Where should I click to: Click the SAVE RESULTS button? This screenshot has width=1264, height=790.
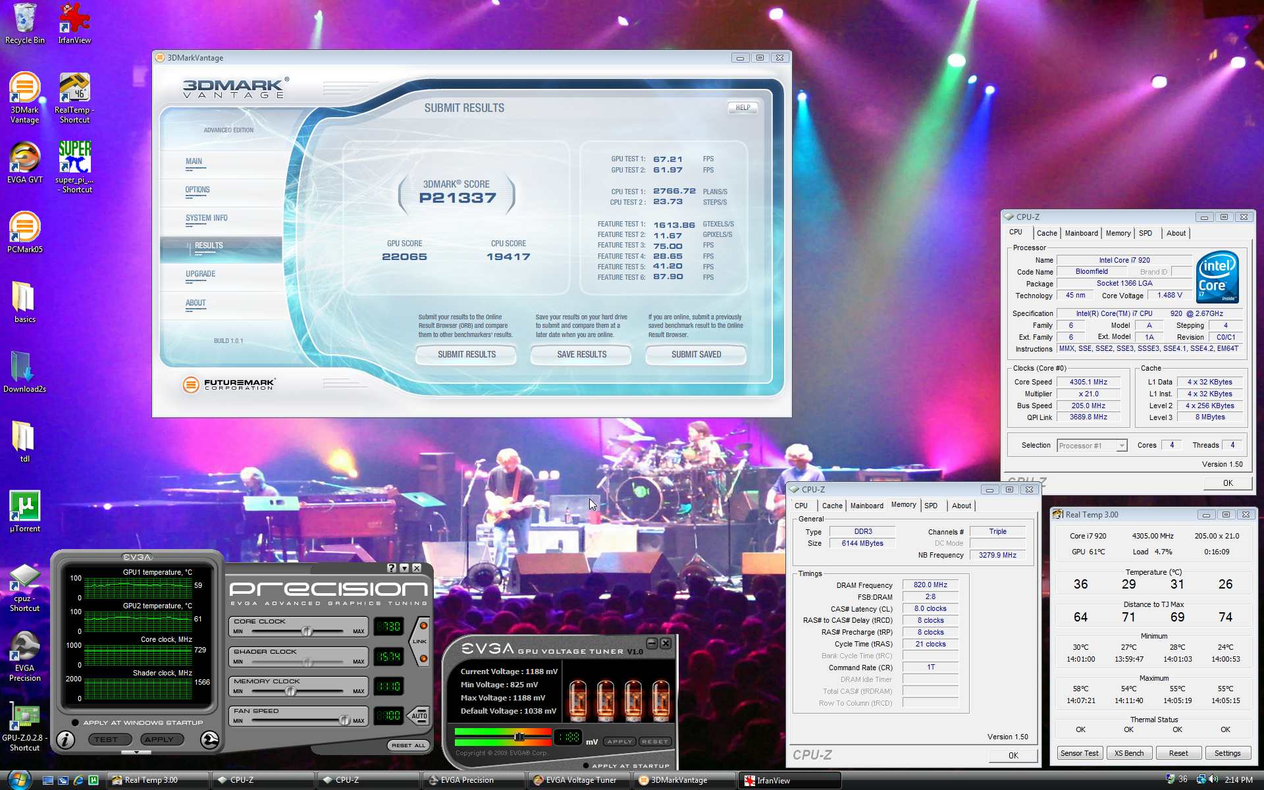coord(581,354)
